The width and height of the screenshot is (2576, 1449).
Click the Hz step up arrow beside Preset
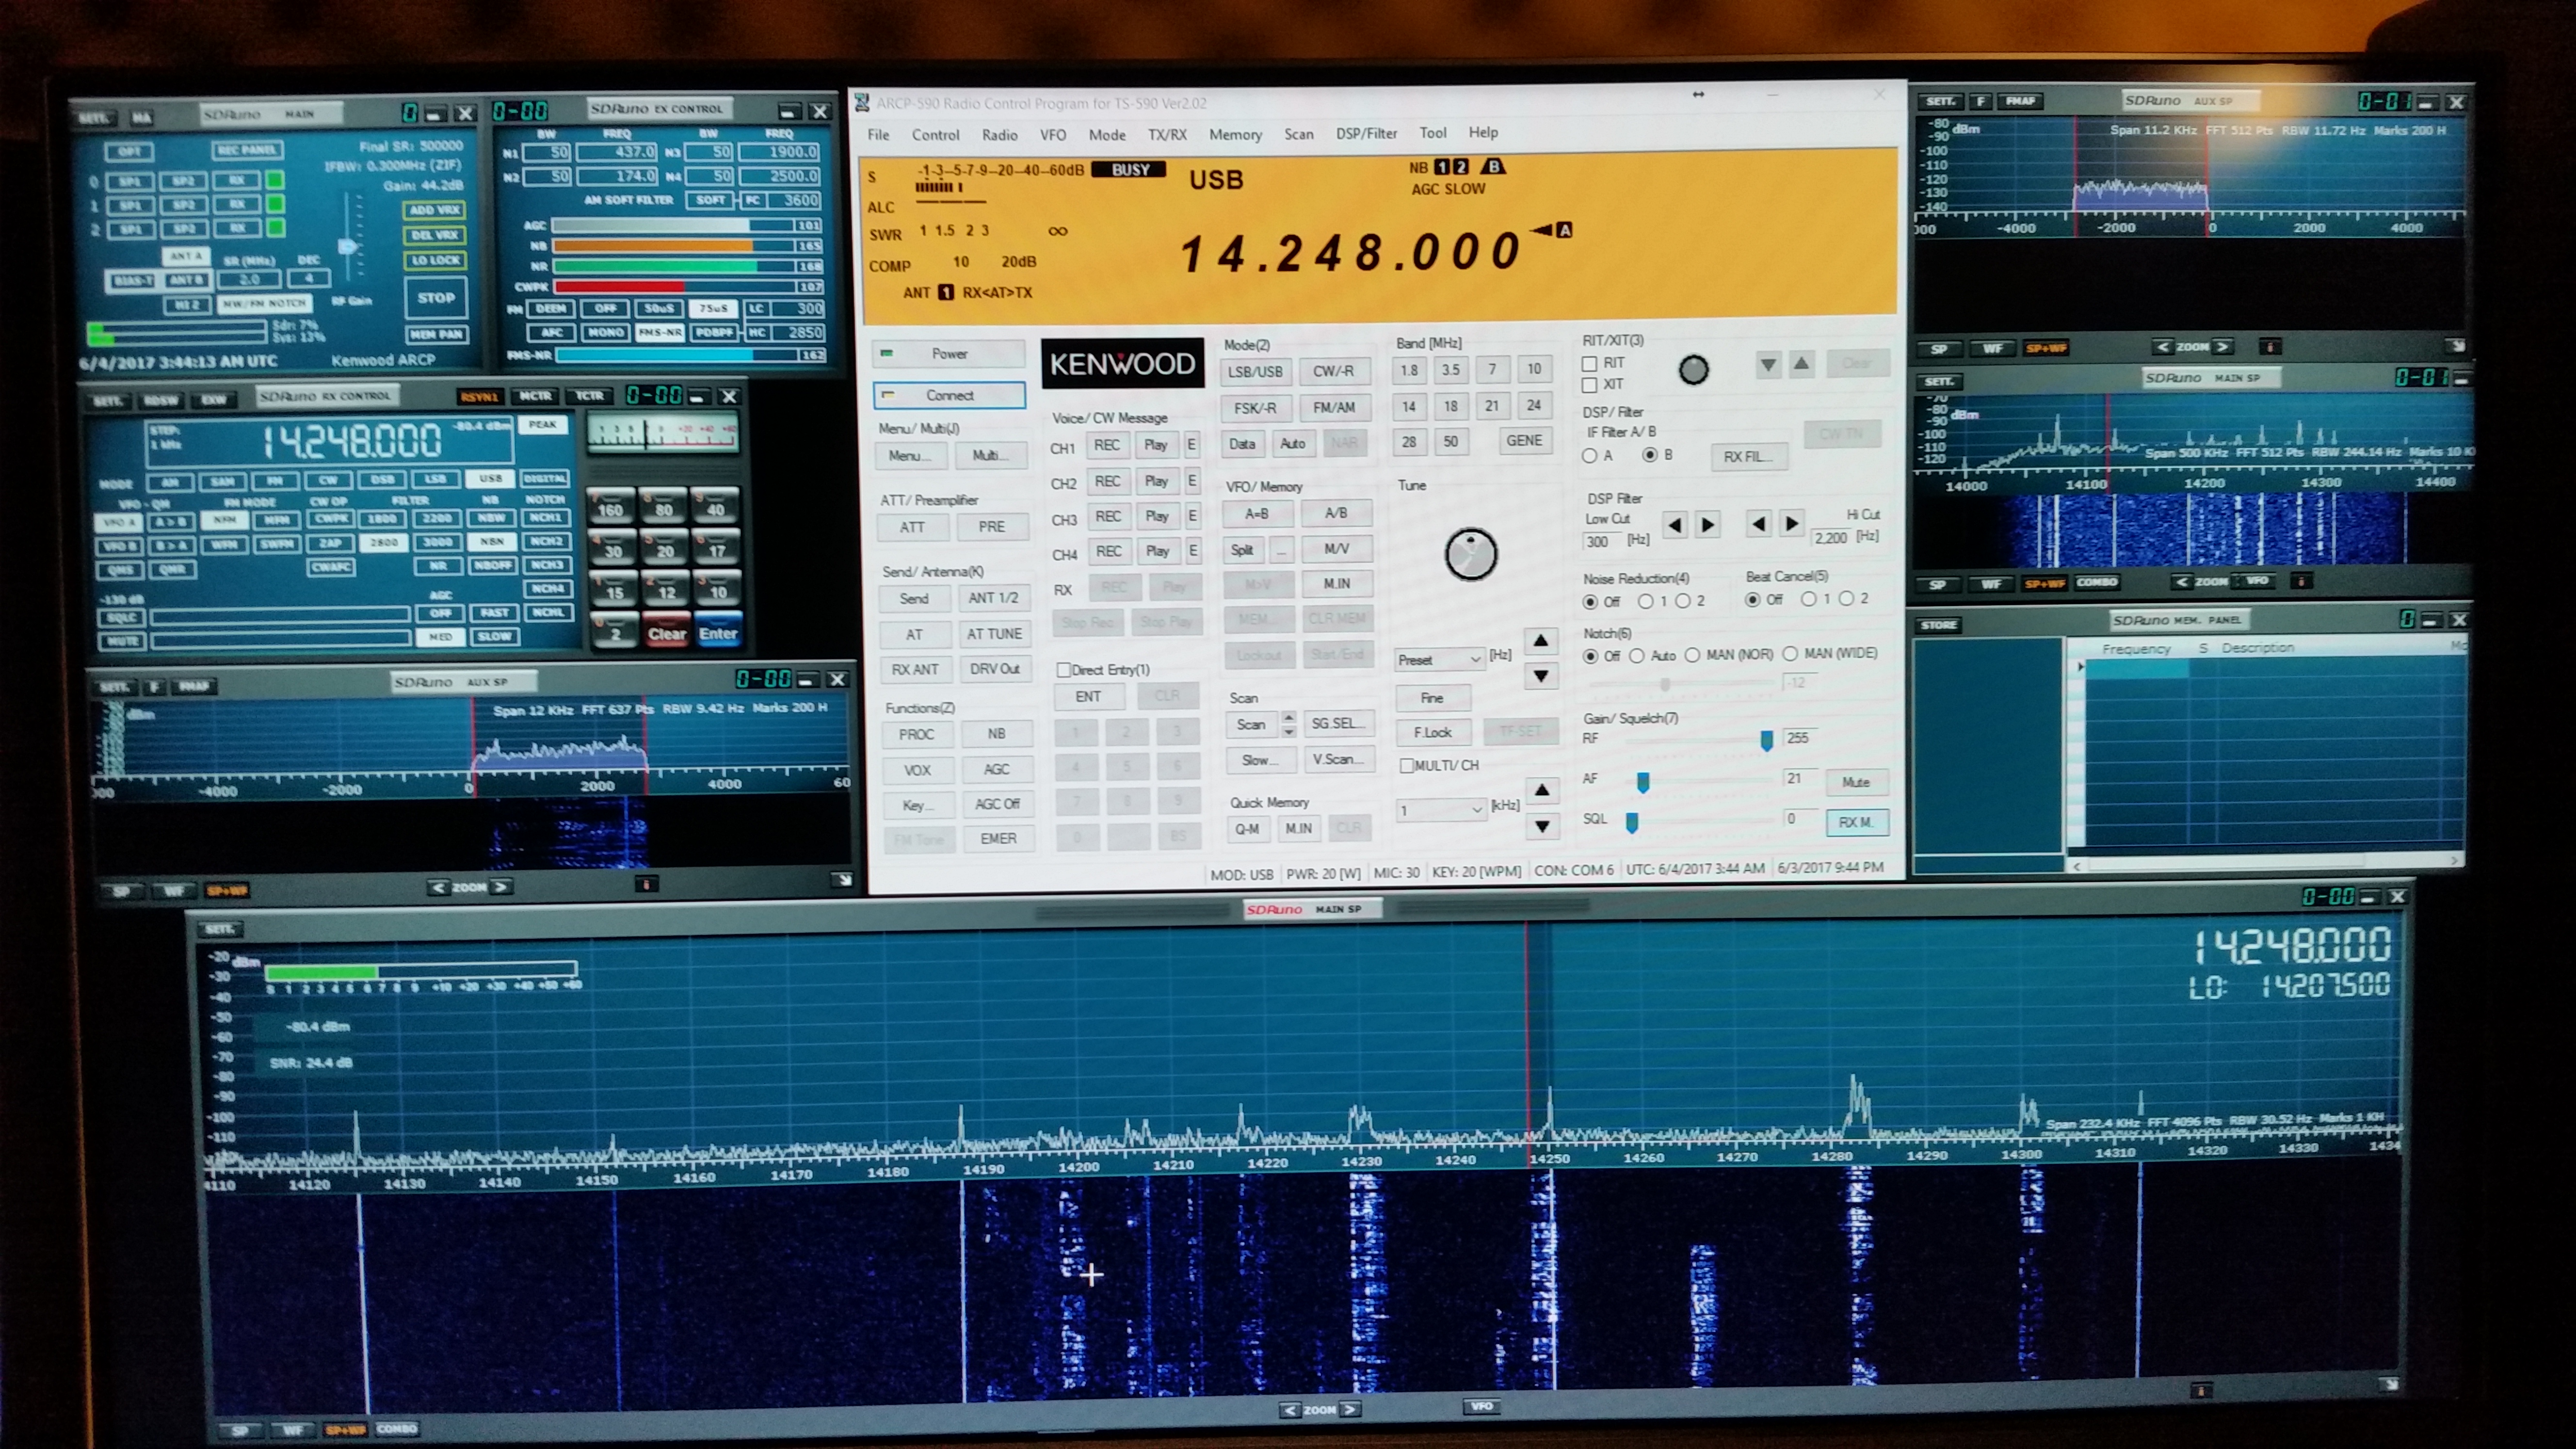[x=1541, y=640]
